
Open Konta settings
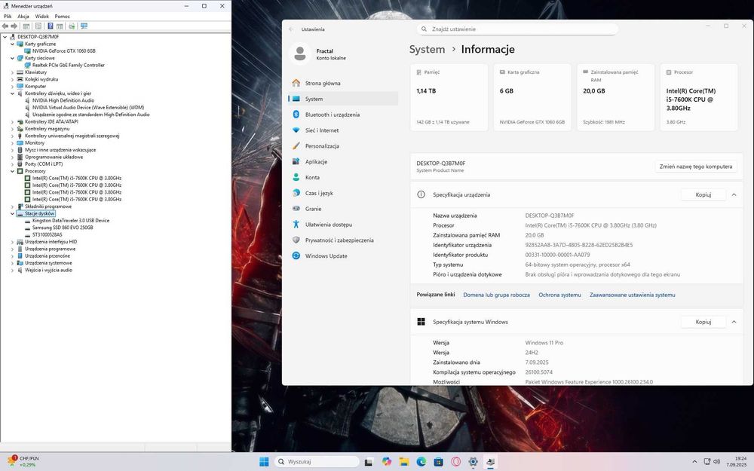tap(343, 177)
